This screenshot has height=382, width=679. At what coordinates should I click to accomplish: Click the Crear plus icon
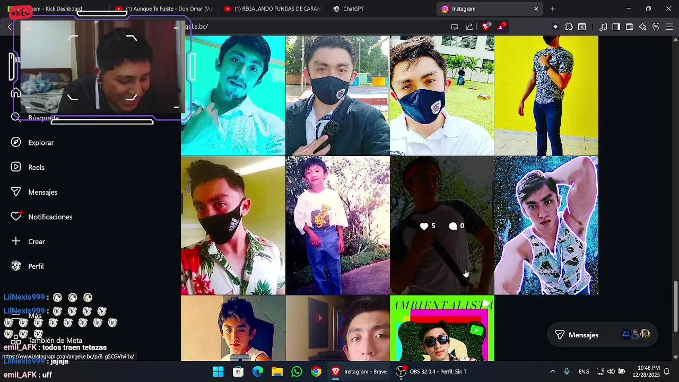pyautogui.click(x=16, y=241)
